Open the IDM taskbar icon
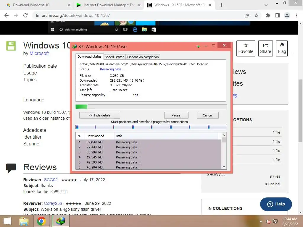Image resolution: width=303 pixels, height=227 pixels. pyautogui.click(x=60, y=221)
